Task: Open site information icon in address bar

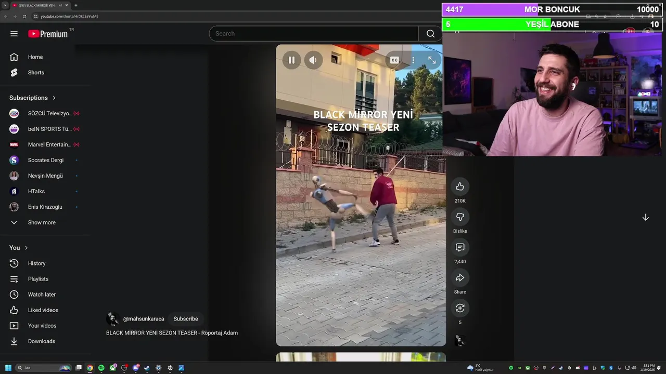Action: pyautogui.click(x=35, y=16)
